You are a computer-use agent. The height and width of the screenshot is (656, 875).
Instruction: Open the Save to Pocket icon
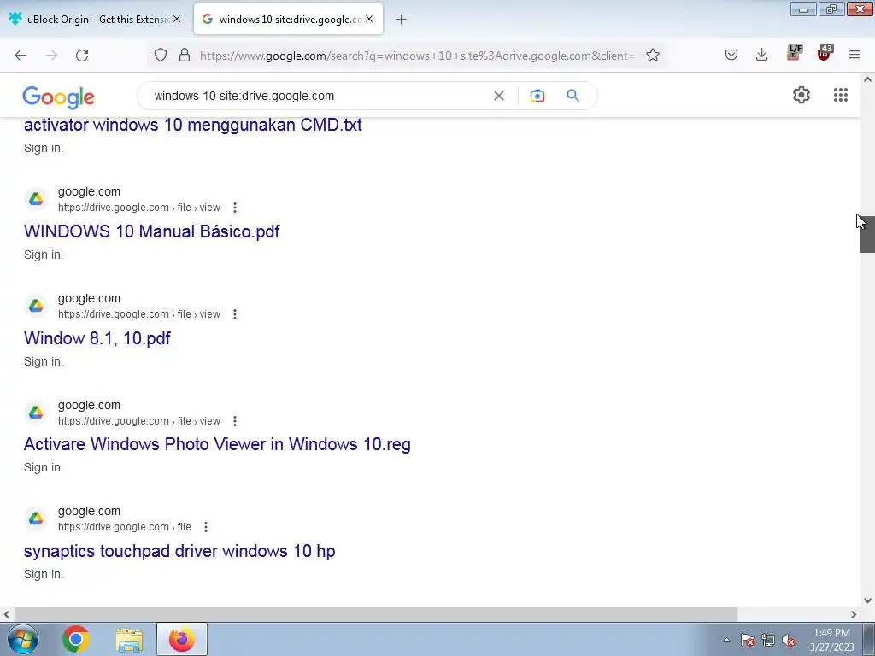[731, 55]
